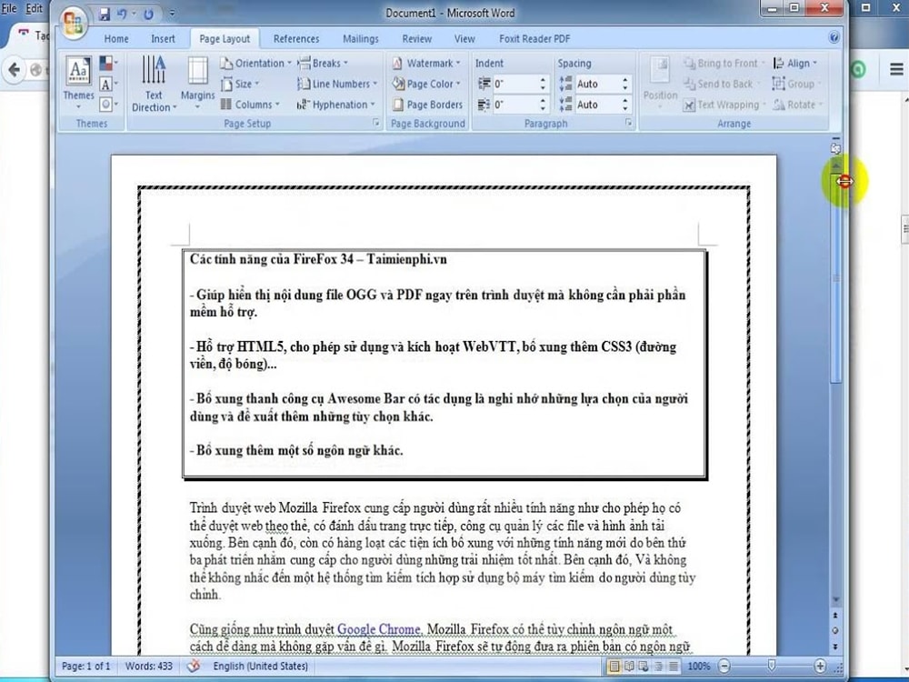This screenshot has width=909, height=682.
Task: Expand the Orientation dropdown
Action: (255, 64)
